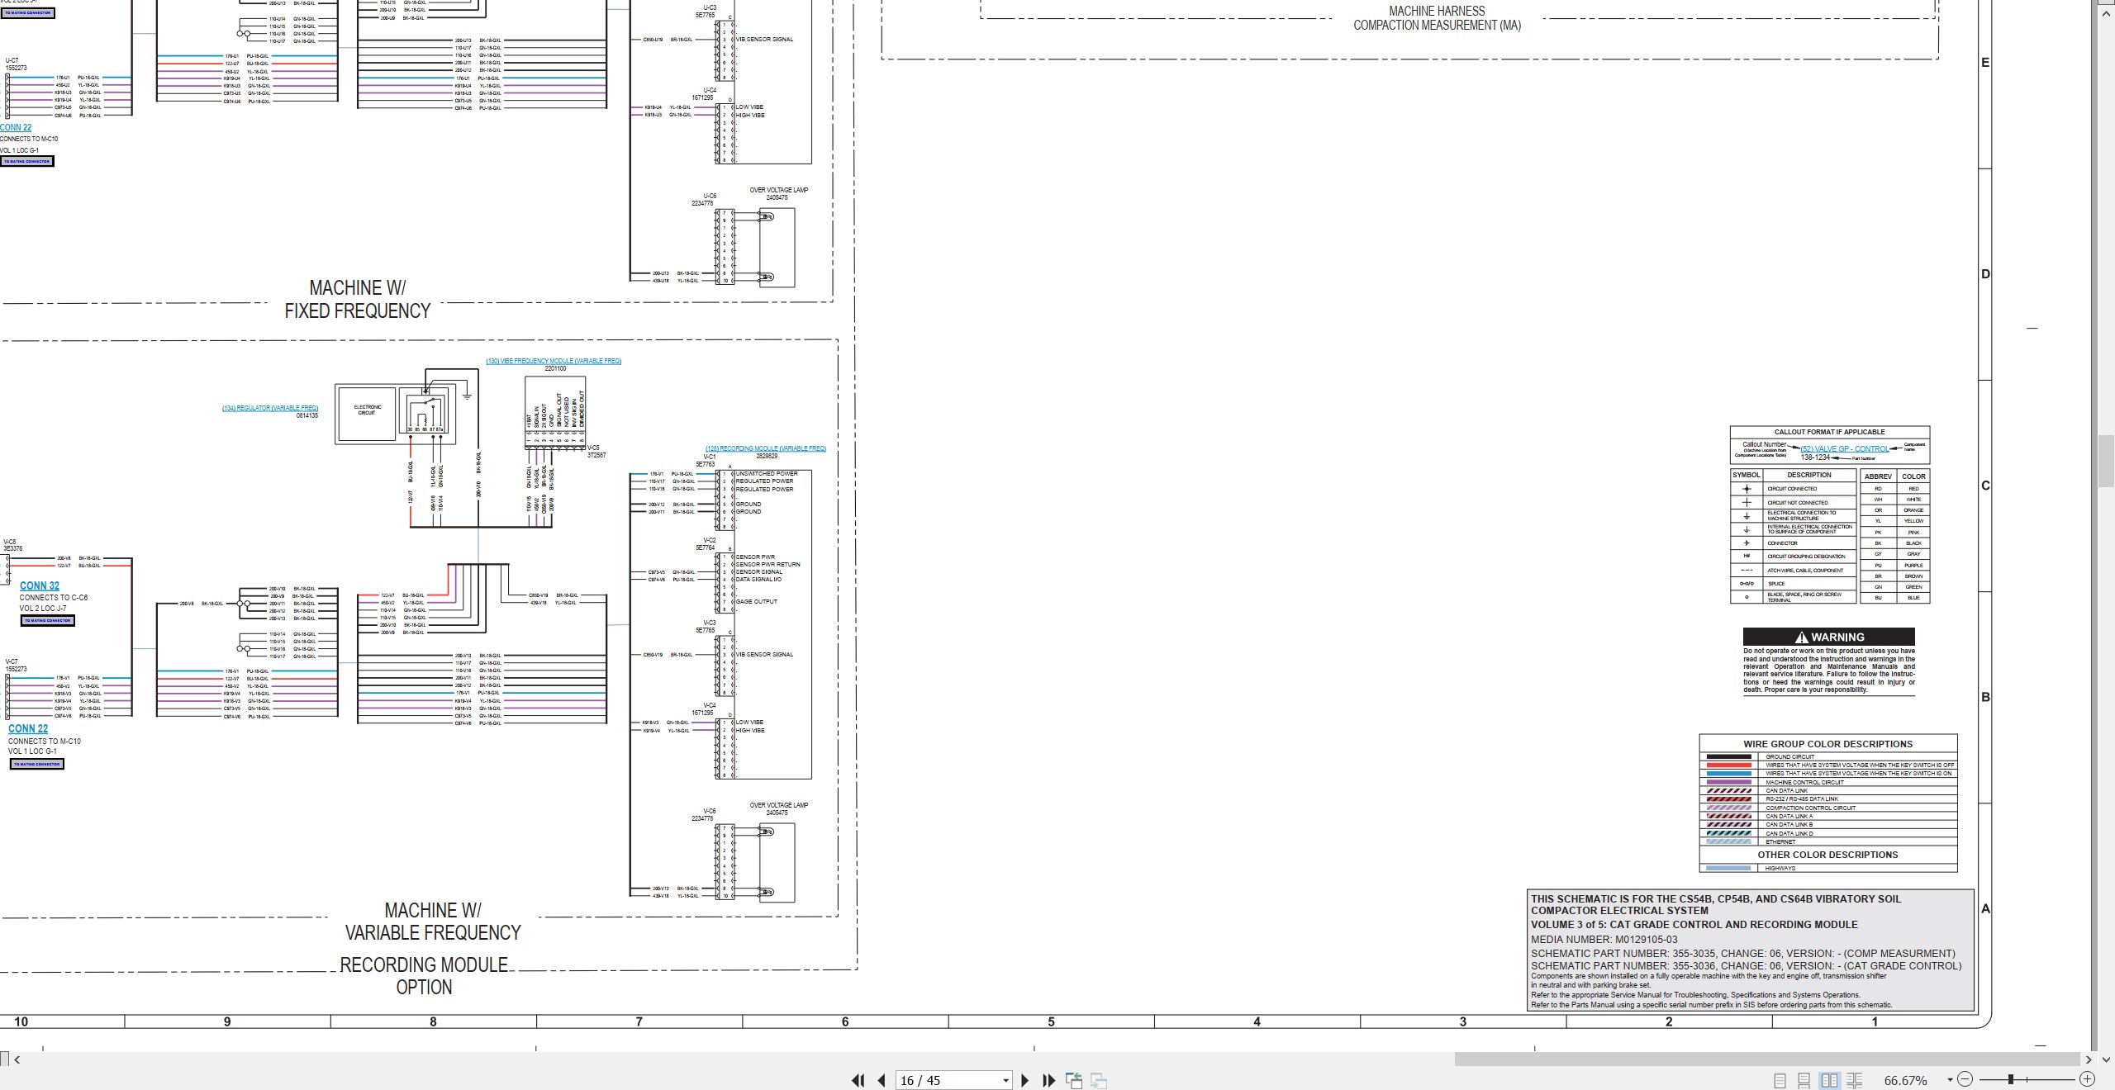The height and width of the screenshot is (1090, 2115).
Task: Open the page number dropdown
Action: [x=1005, y=1081]
